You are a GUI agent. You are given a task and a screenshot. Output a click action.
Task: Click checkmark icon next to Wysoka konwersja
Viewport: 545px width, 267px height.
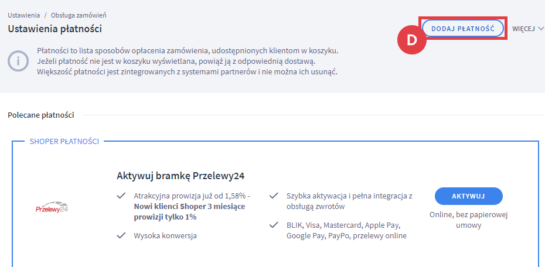pos(121,235)
